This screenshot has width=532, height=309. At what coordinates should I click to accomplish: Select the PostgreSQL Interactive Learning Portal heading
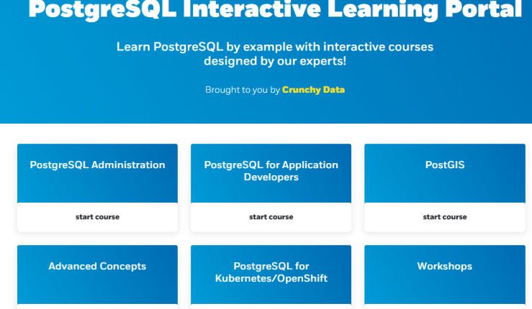[275, 9]
